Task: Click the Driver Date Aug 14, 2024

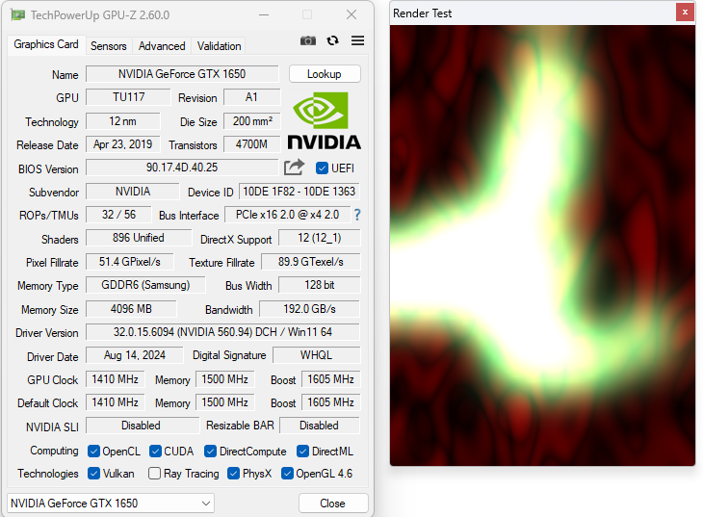Action: pyautogui.click(x=135, y=355)
